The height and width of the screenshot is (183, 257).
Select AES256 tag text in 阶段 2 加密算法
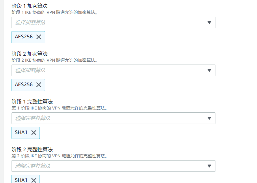pyautogui.click(x=24, y=85)
